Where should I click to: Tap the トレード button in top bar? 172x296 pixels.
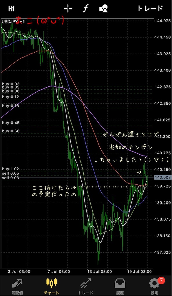click(x=150, y=8)
